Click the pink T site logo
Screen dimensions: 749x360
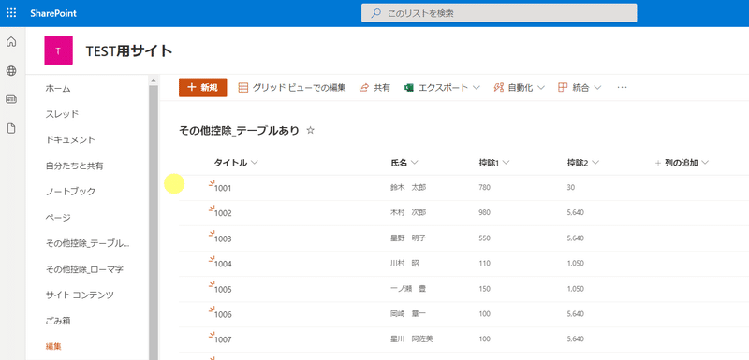[x=58, y=50]
